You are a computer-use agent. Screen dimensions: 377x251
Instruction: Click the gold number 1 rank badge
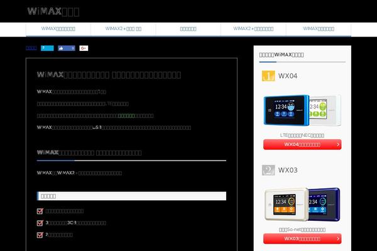(268, 76)
